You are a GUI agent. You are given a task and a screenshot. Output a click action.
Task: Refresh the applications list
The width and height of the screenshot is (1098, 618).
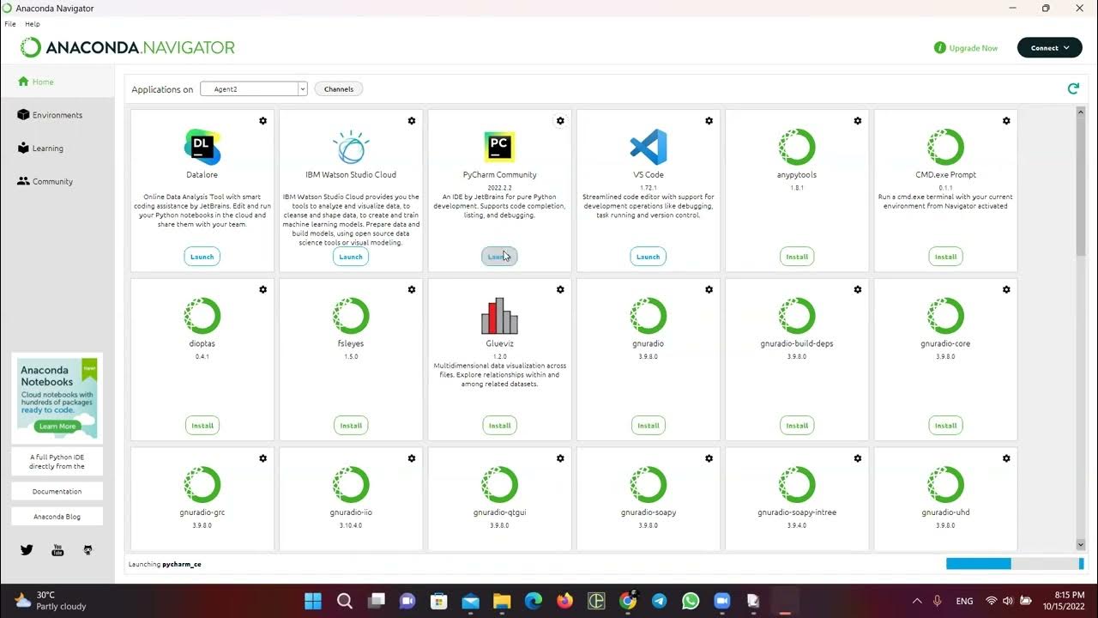[x=1073, y=88]
